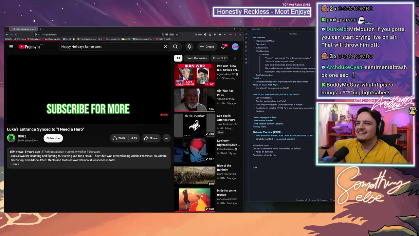Toggle the notes app left sidebar
The image size is (419, 236).
(x=246, y=29)
